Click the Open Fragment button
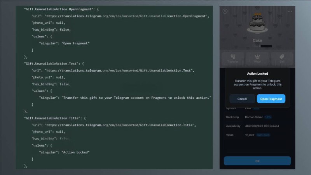This screenshot has width=311, height=175. pyautogui.click(x=271, y=99)
